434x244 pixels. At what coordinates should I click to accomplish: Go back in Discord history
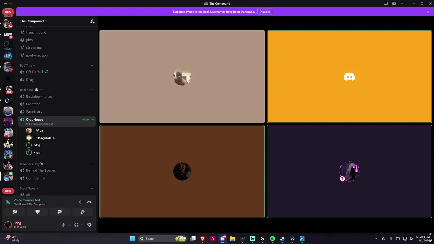click(x=5, y=4)
